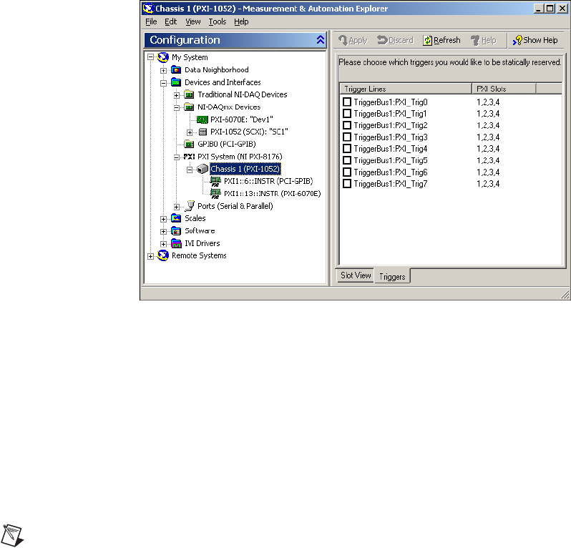Screen dimensions: 571x548
Task: Select PXI1::6::INSTR (PCI-GPIB) tree label
Action: [268, 181]
